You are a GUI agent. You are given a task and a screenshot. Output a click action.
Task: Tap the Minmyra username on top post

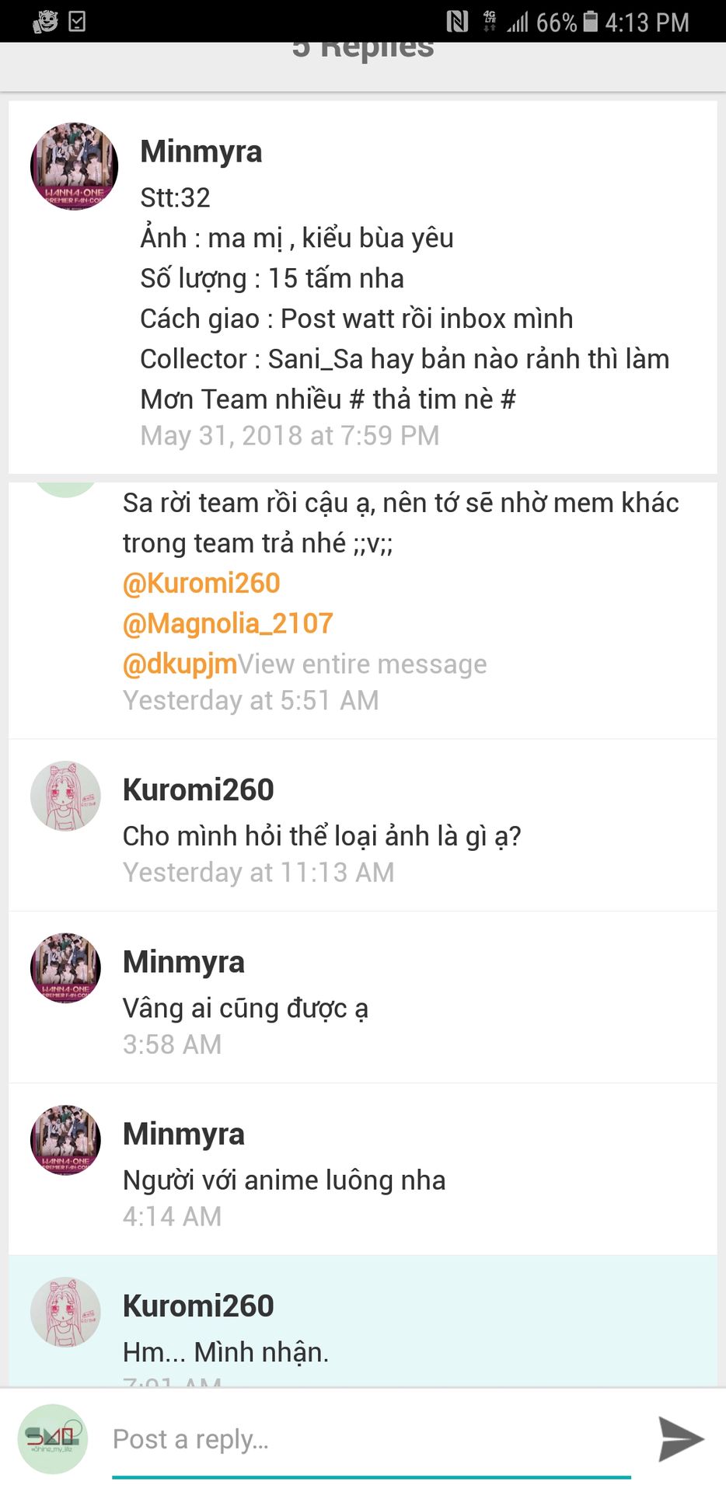pyautogui.click(x=201, y=152)
